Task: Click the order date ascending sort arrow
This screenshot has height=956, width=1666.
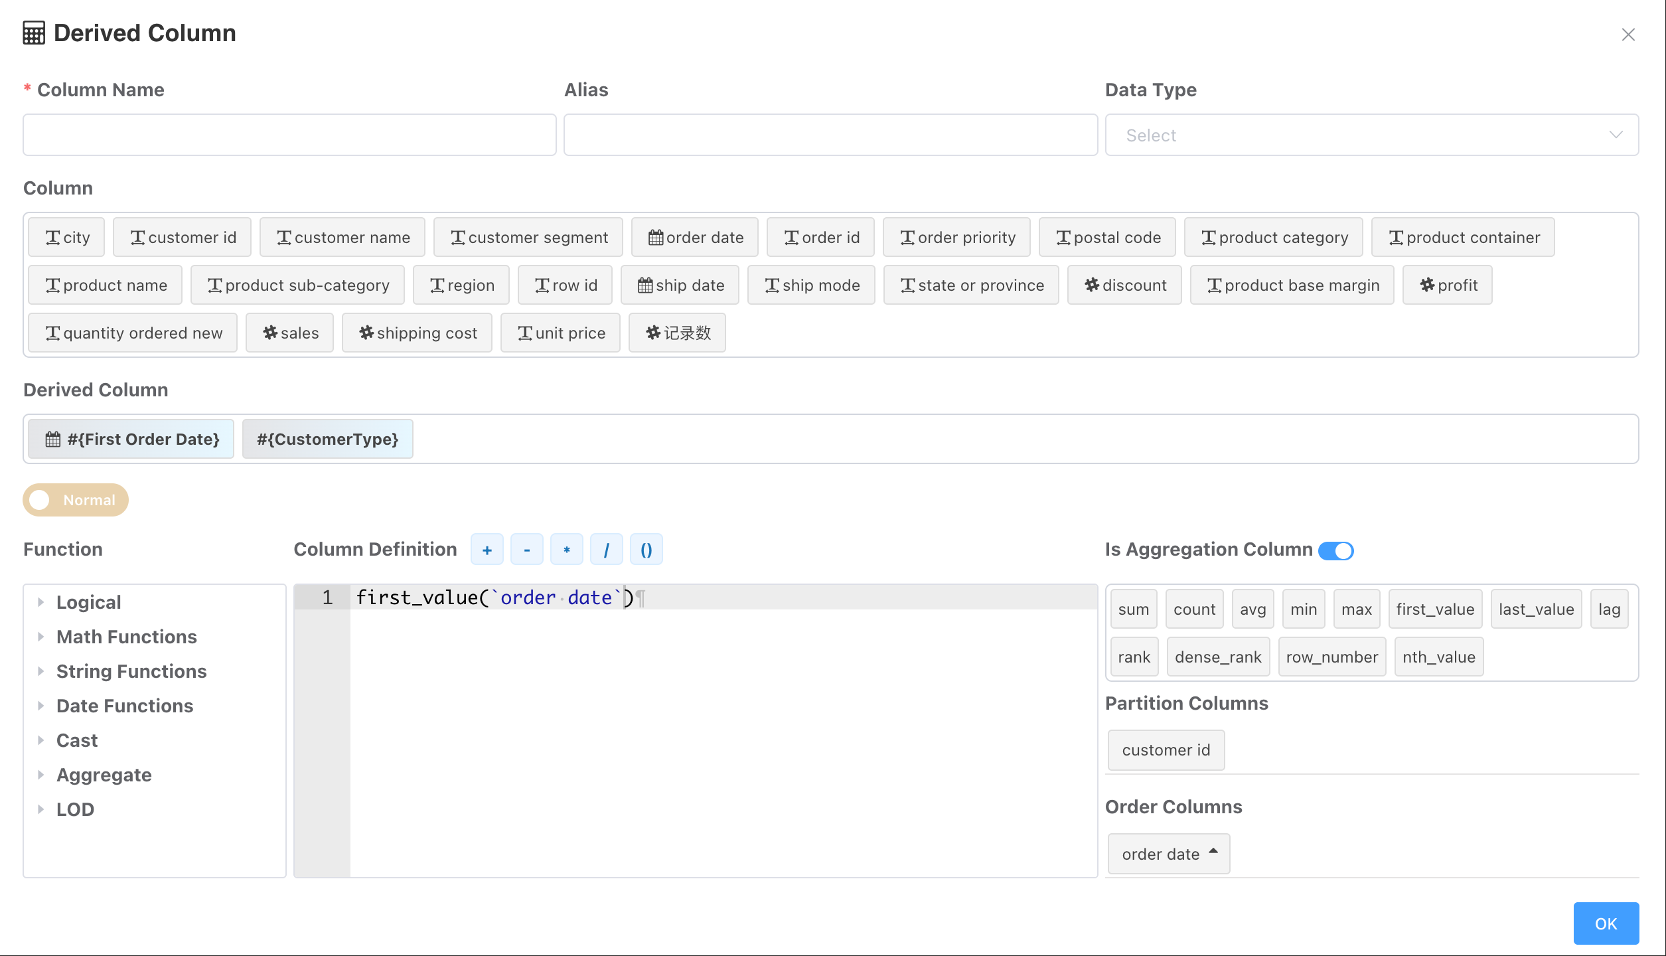Action: tap(1213, 852)
